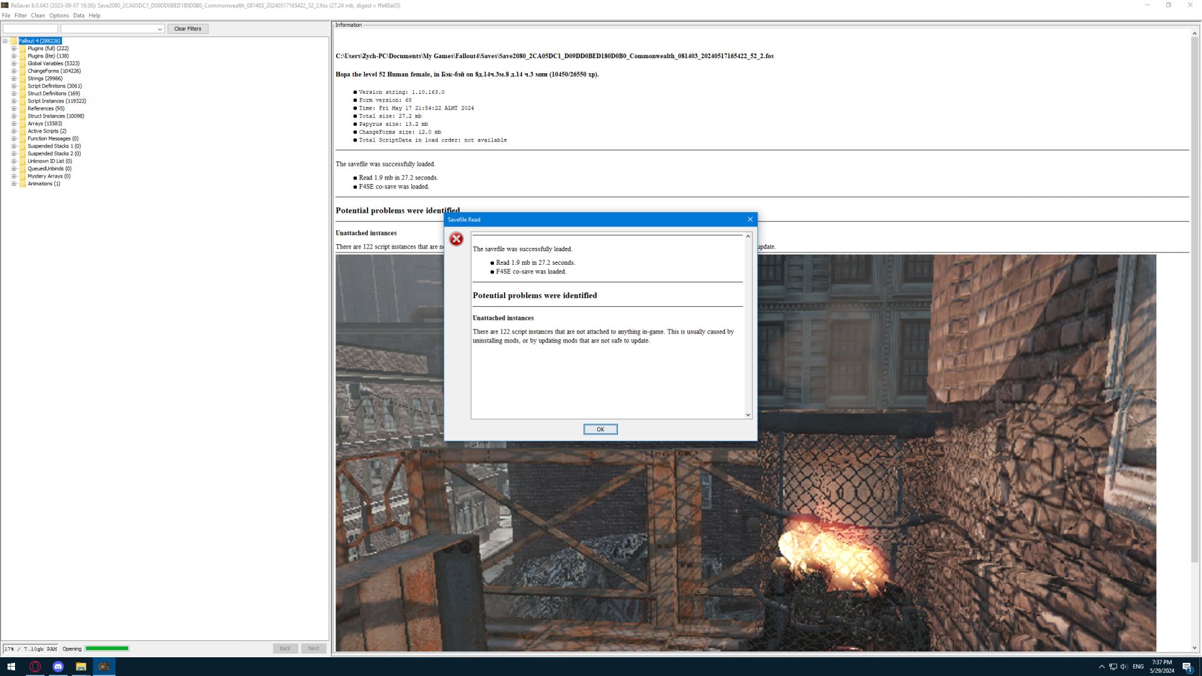Click the red error icon in dialog
1202x676 pixels.
[x=456, y=239]
